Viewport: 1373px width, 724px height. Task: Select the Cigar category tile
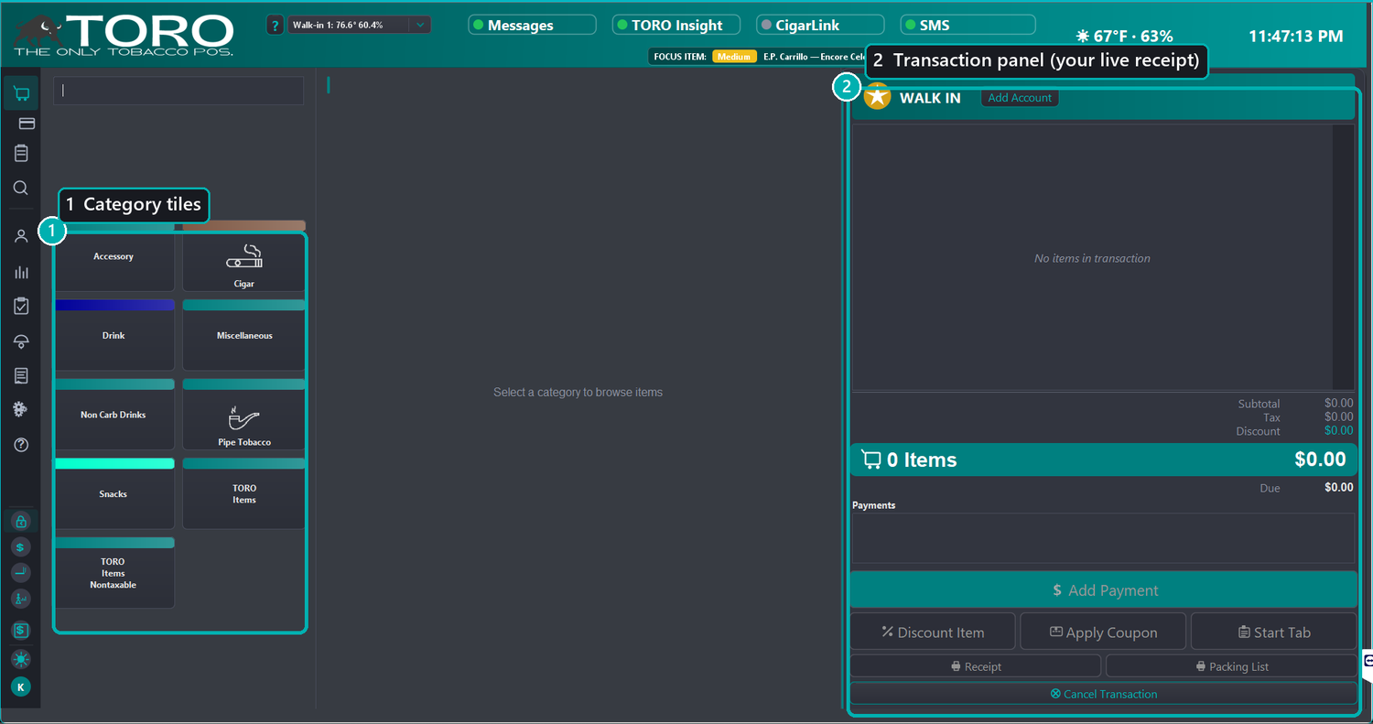244,257
